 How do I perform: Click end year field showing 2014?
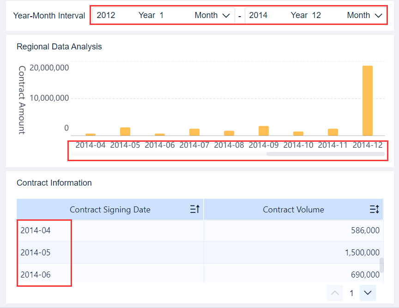pyautogui.click(x=258, y=15)
